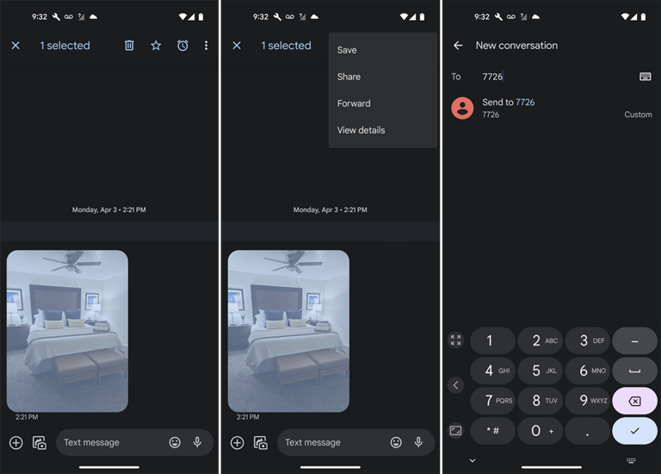Screen dimensions: 661x474
Task: Tap the 5 JKL key
Action: tap(540, 371)
